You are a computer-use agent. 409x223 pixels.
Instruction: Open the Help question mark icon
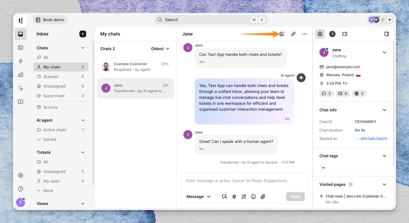click(20, 189)
